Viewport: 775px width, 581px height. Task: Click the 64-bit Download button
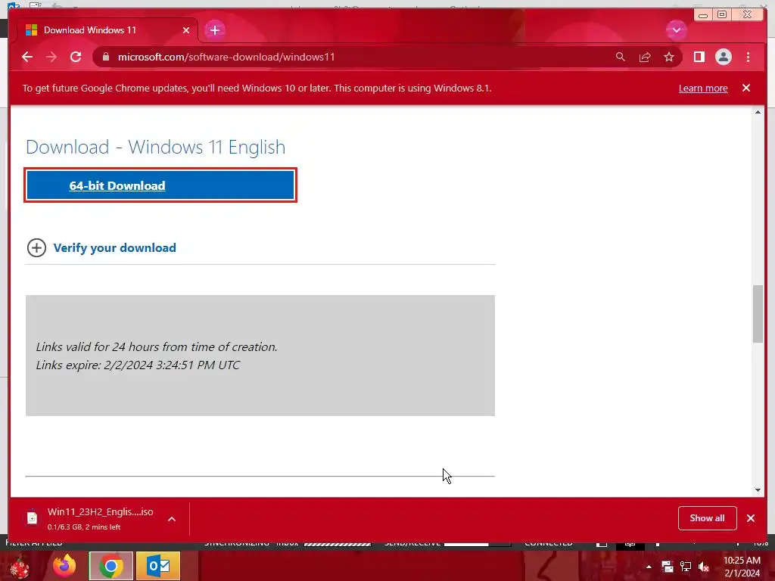160,185
